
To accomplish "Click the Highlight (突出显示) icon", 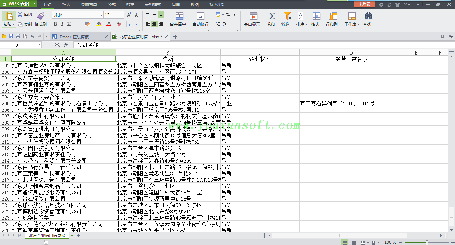I will pos(254,16).
